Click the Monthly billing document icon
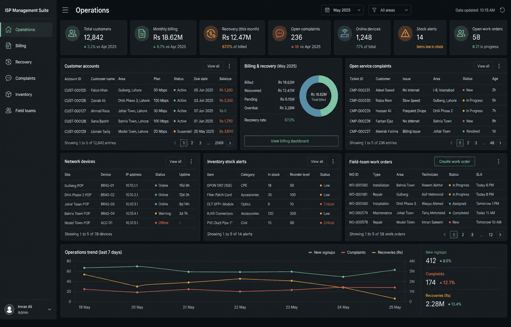Viewport: 511px width, 327px height. 142,34
